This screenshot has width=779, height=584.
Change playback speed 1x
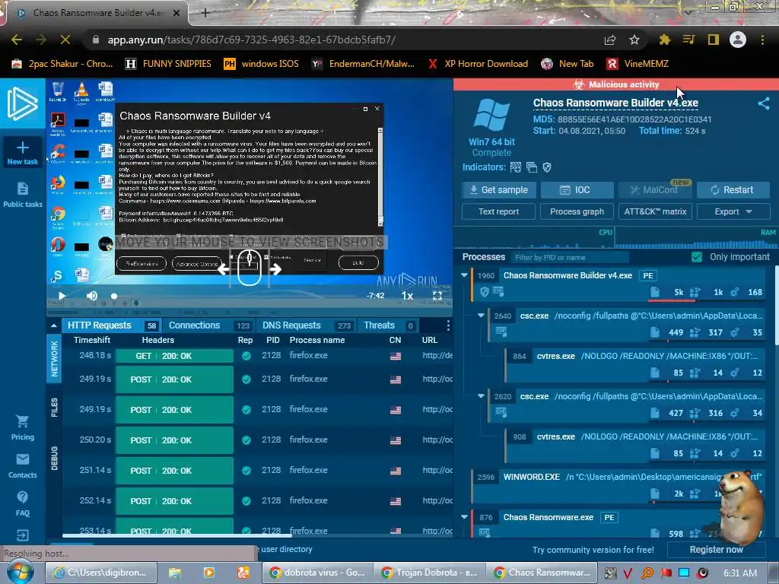click(x=408, y=296)
